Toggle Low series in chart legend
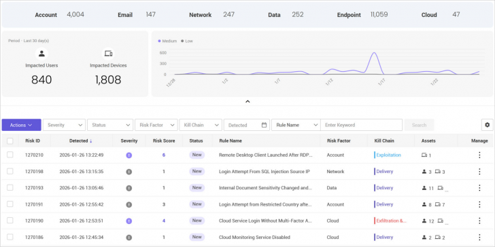The width and height of the screenshot is (495, 247). click(x=187, y=41)
